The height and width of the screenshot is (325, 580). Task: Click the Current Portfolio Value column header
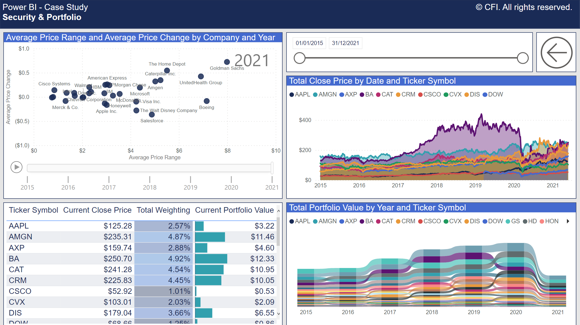coord(234,210)
